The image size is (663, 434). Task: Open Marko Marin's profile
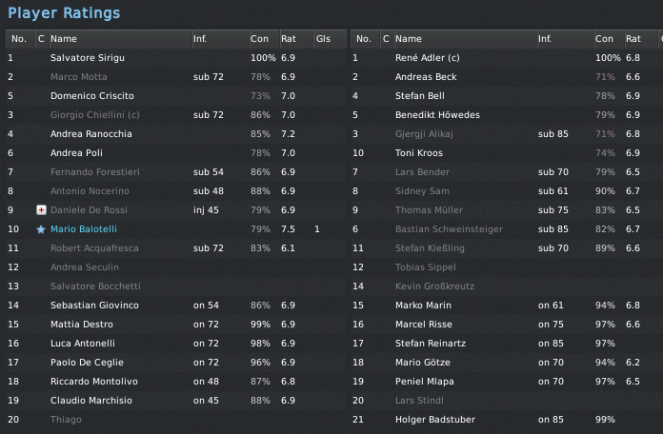coord(422,306)
